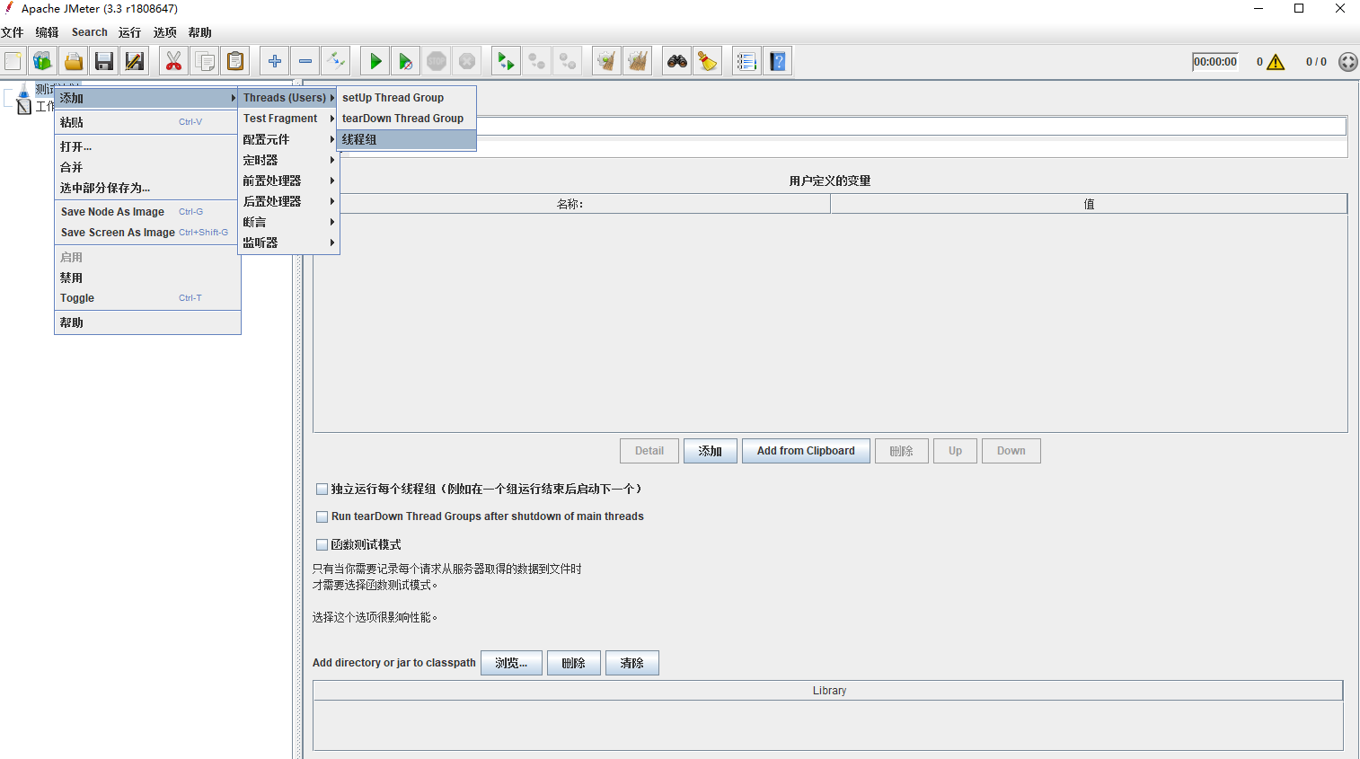
Task: Open the 帮助 menu in the menu bar
Action: click(x=199, y=31)
